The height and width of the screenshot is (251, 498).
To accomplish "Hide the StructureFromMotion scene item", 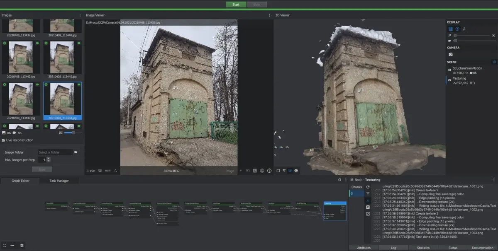I will click(449, 70).
